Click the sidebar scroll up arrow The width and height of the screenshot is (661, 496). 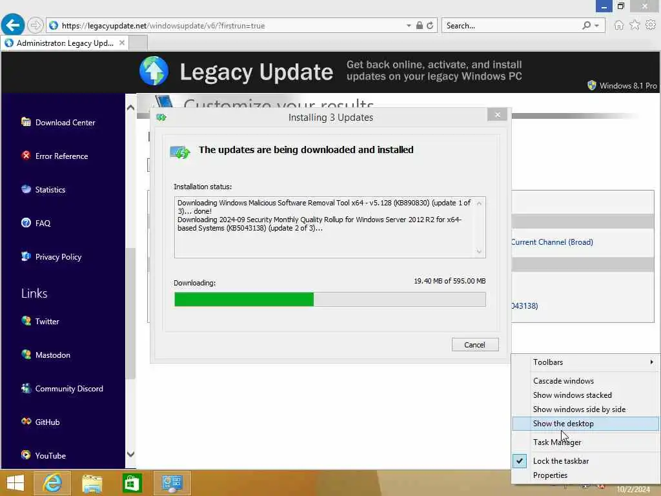pos(130,108)
